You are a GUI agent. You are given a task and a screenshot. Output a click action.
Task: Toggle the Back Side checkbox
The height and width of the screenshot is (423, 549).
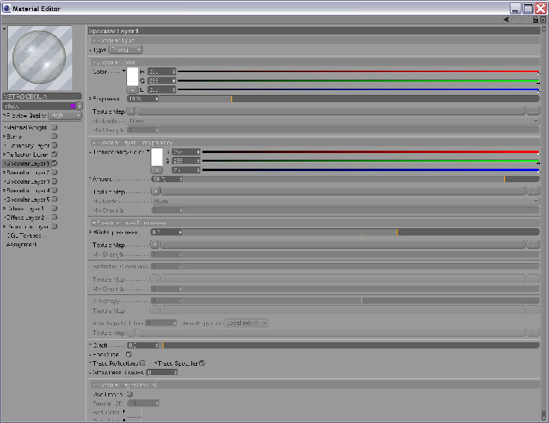point(129,354)
